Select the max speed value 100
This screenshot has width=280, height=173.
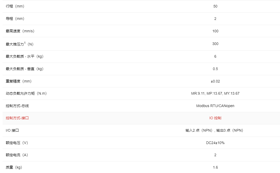point(215,31)
